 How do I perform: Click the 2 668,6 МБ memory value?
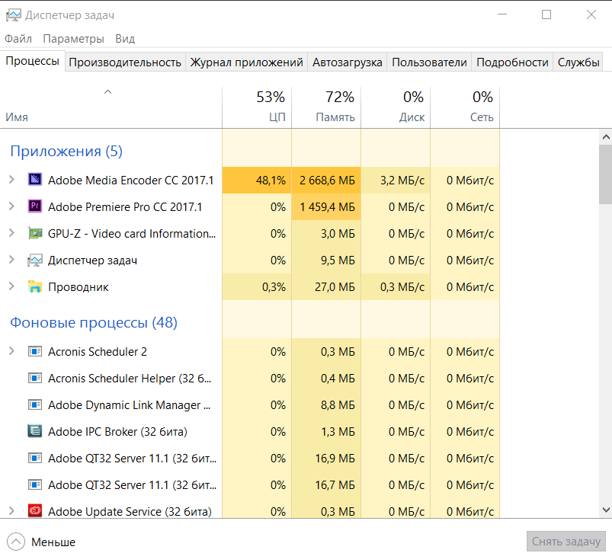pos(327,181)
